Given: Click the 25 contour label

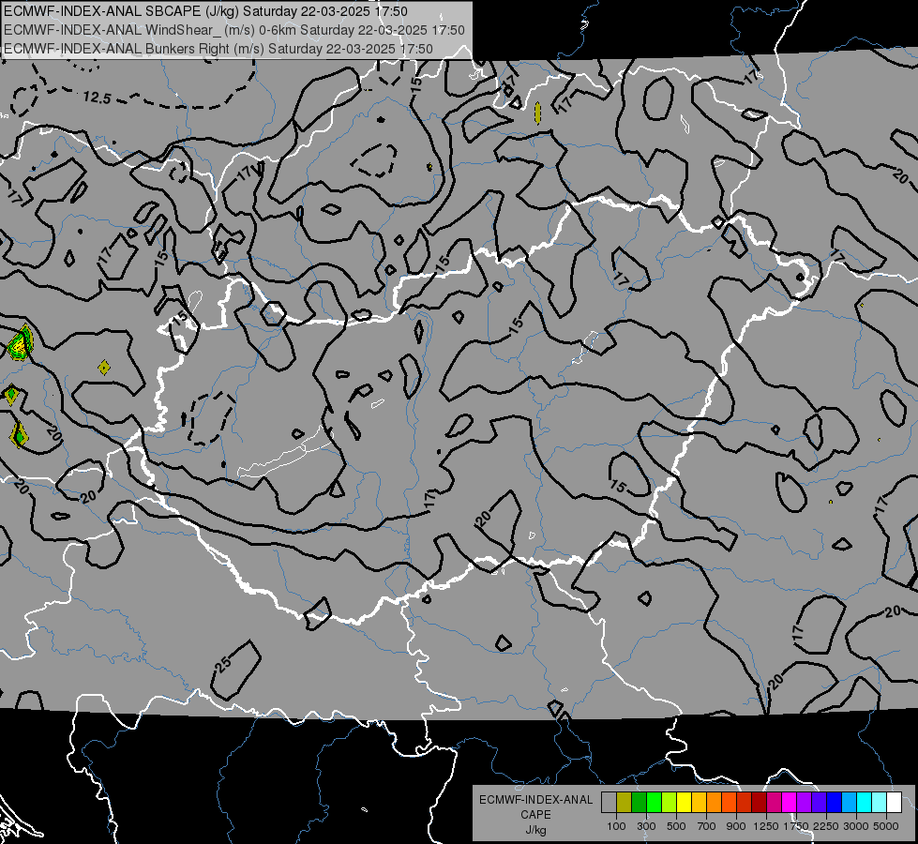Looking at the screenshot, I should click(x=222, y=664).
